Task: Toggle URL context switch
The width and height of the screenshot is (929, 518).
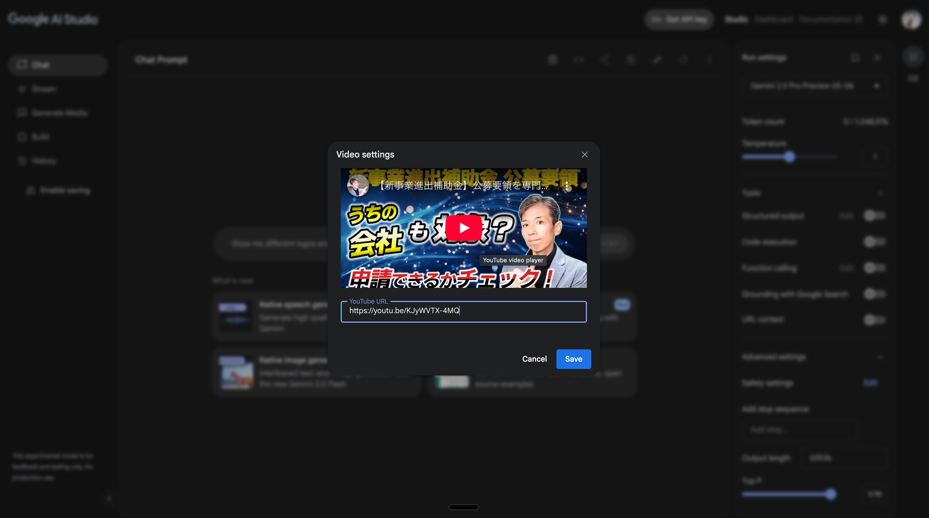Action: click(874, 319)
